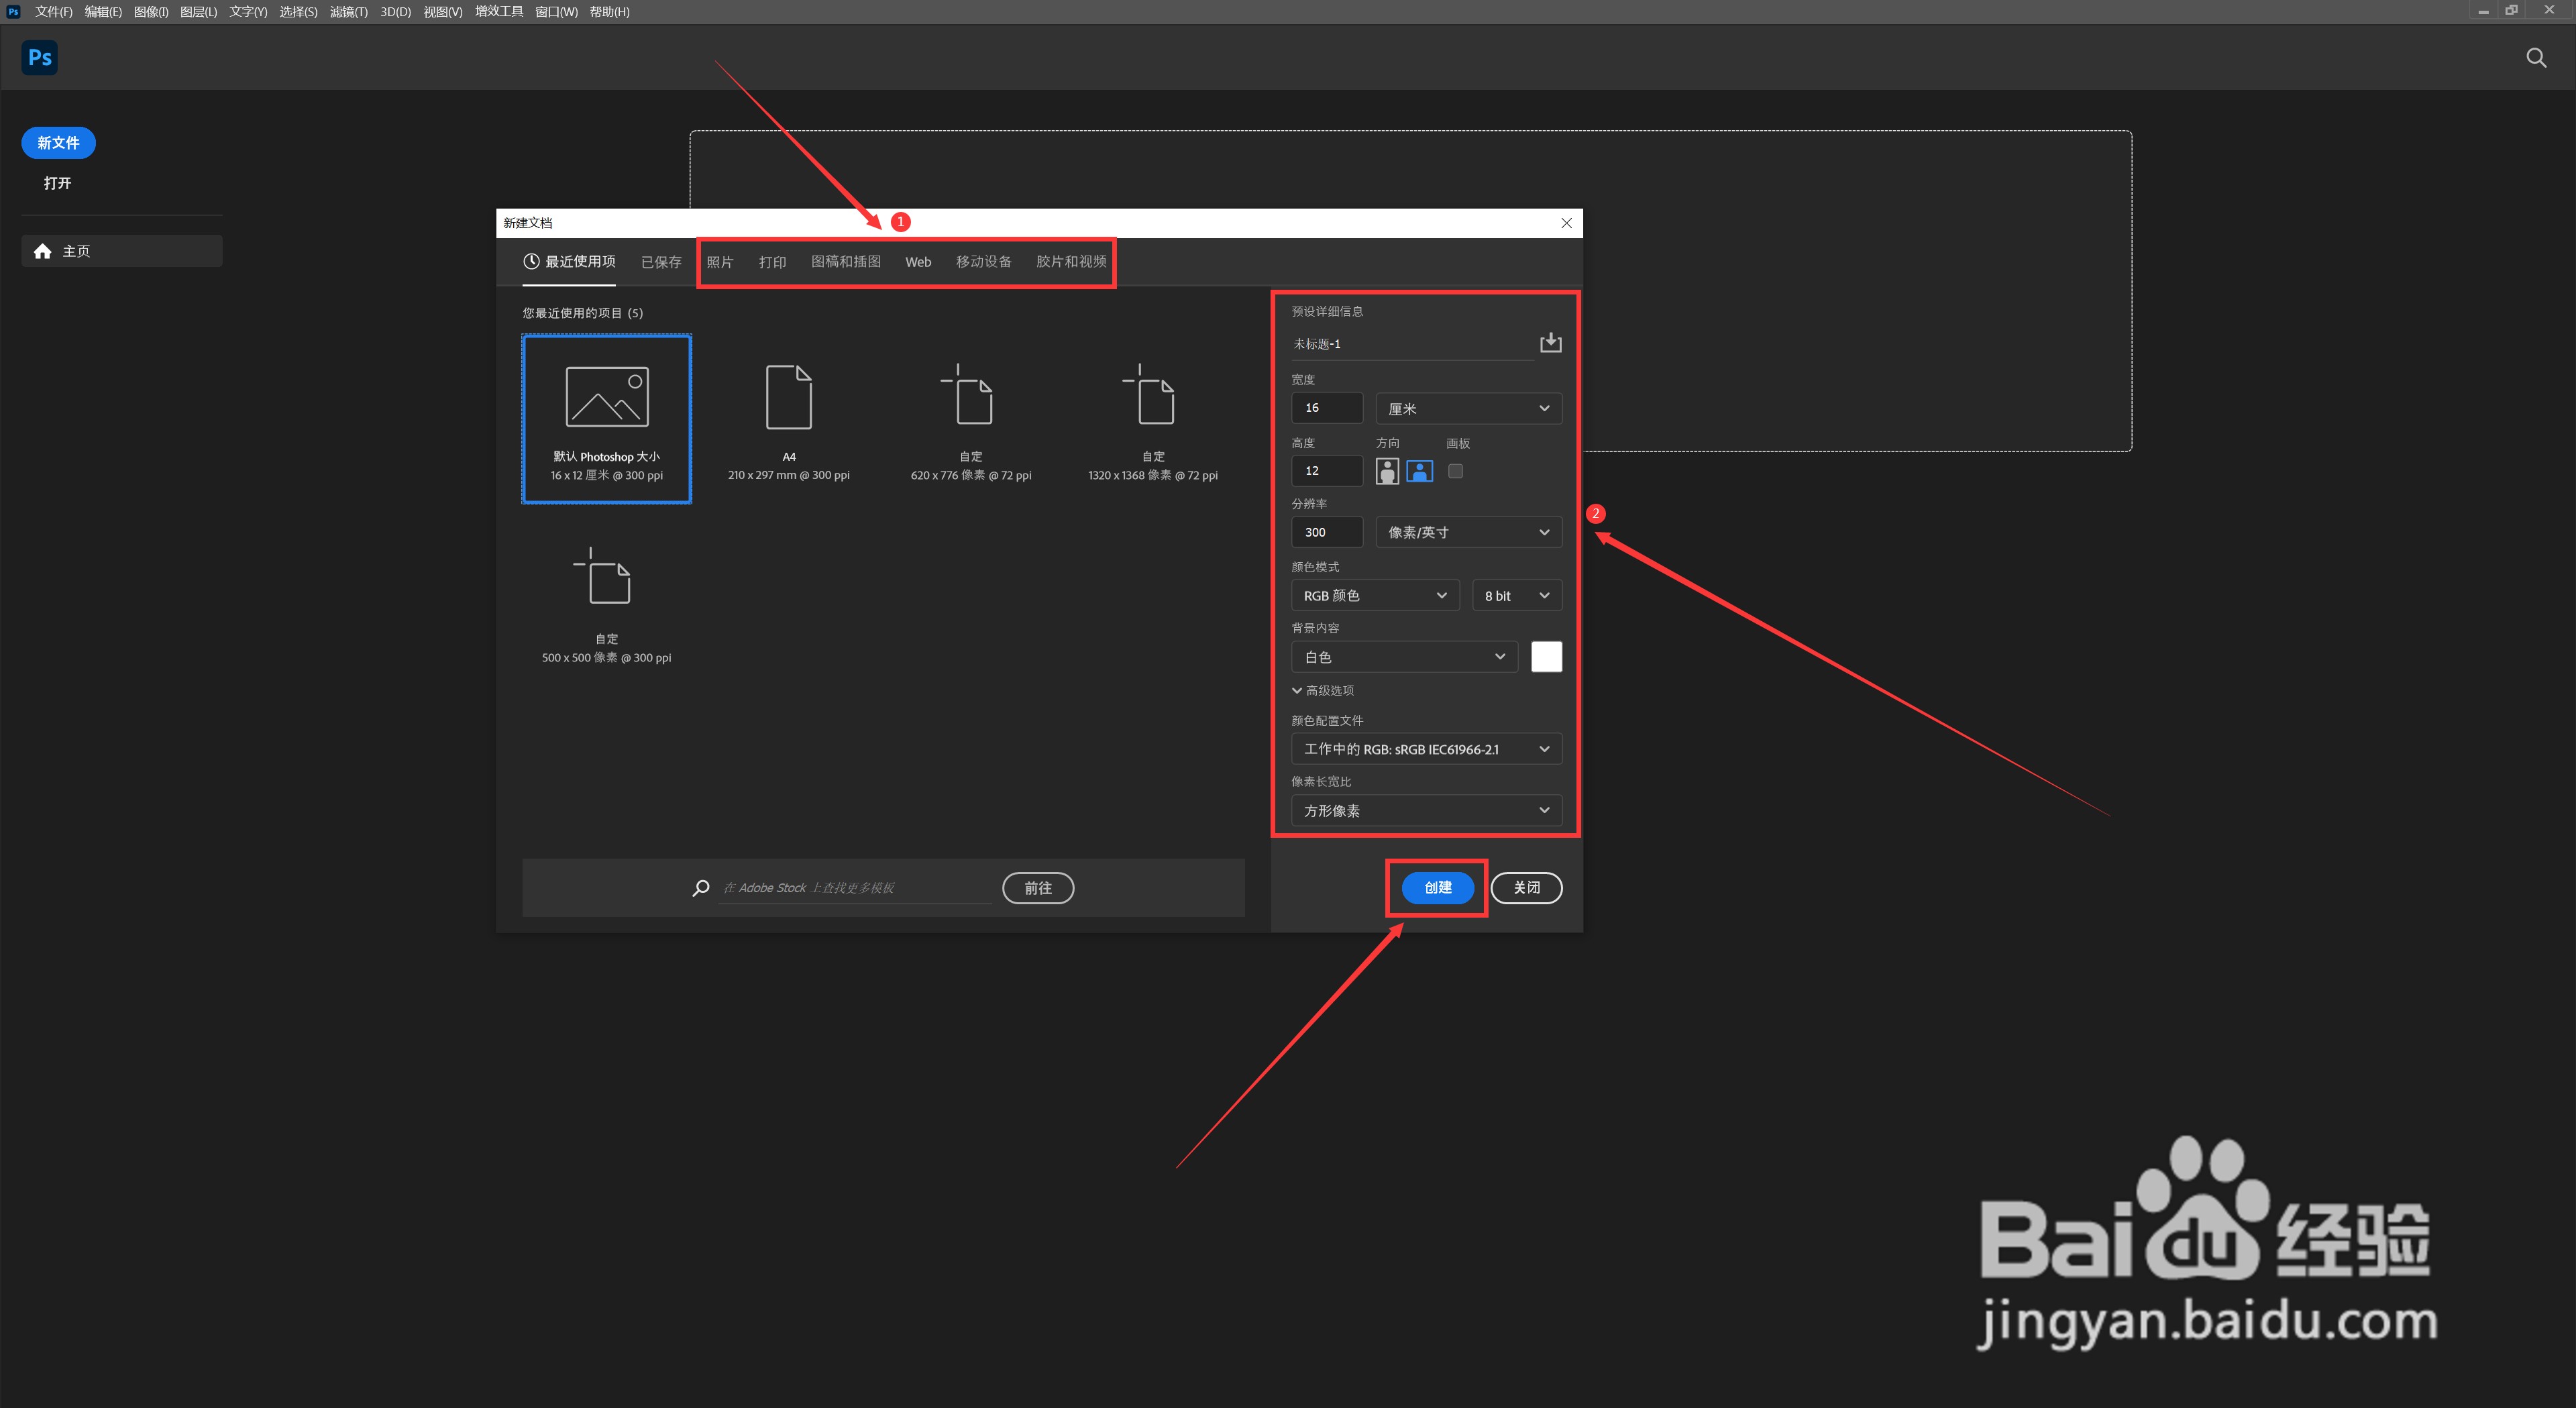The height and width of the screenshot is (1408, 2576).
Task: Go to 主页 home in sidebar
Action: (121, 251)
